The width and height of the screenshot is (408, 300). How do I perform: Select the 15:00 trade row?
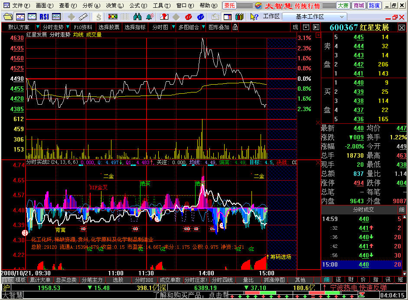[x=362, y=264]
